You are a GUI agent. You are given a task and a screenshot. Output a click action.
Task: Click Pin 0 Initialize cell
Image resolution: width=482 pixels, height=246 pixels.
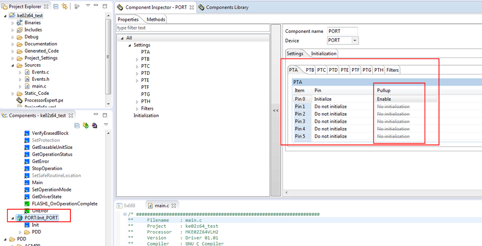343,99
